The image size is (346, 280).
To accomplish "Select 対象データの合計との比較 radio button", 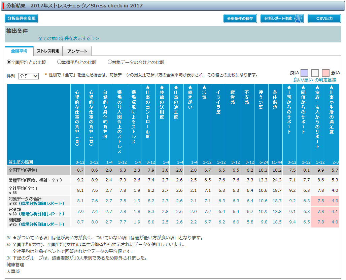I will (110, 62).
